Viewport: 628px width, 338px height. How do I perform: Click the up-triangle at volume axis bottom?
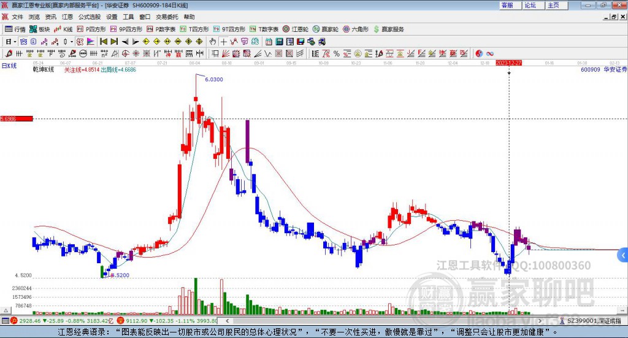coord(5,310)
